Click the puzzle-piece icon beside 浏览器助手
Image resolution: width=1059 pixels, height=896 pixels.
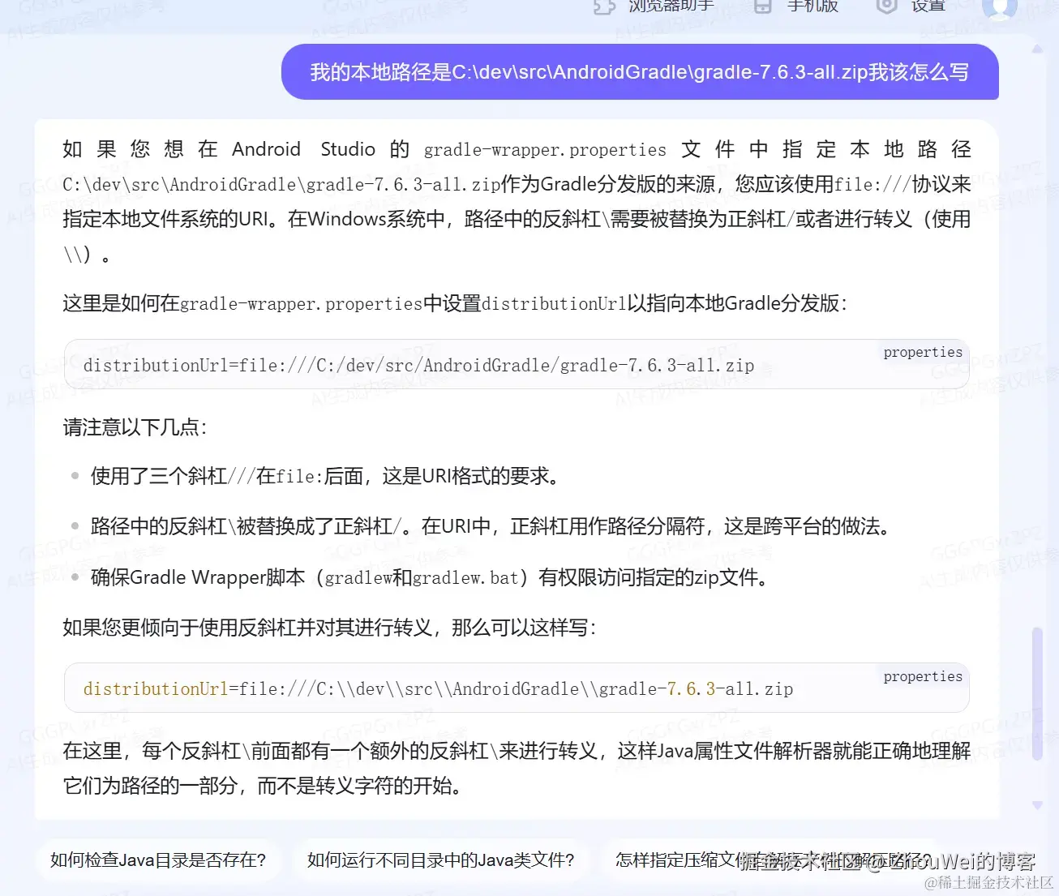[603, 6]
